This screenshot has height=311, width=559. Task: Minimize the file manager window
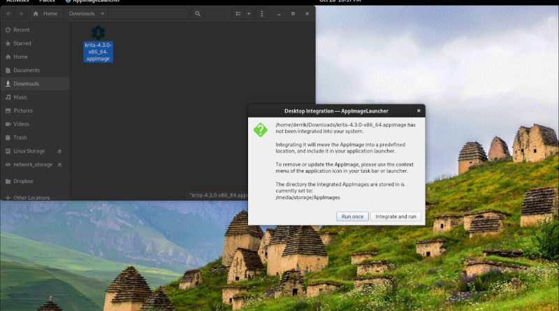(279, 13)
